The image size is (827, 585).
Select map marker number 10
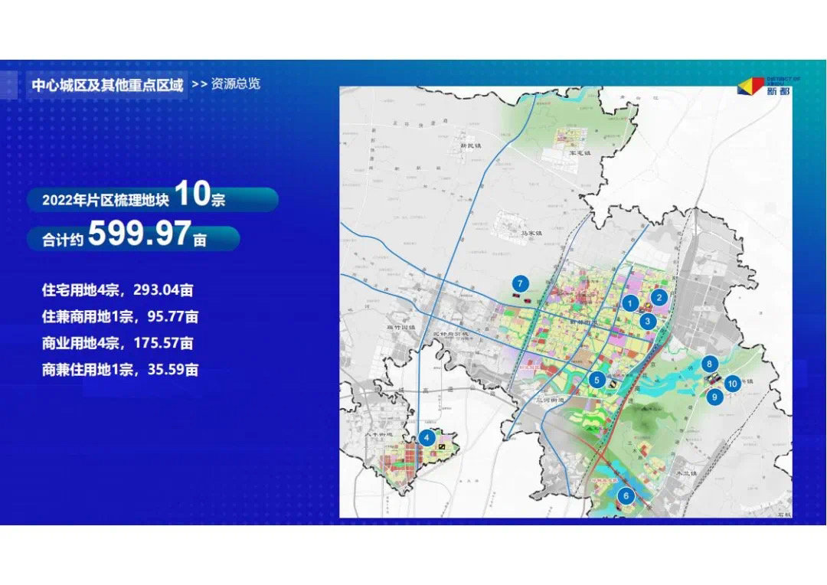pos(732,383)
